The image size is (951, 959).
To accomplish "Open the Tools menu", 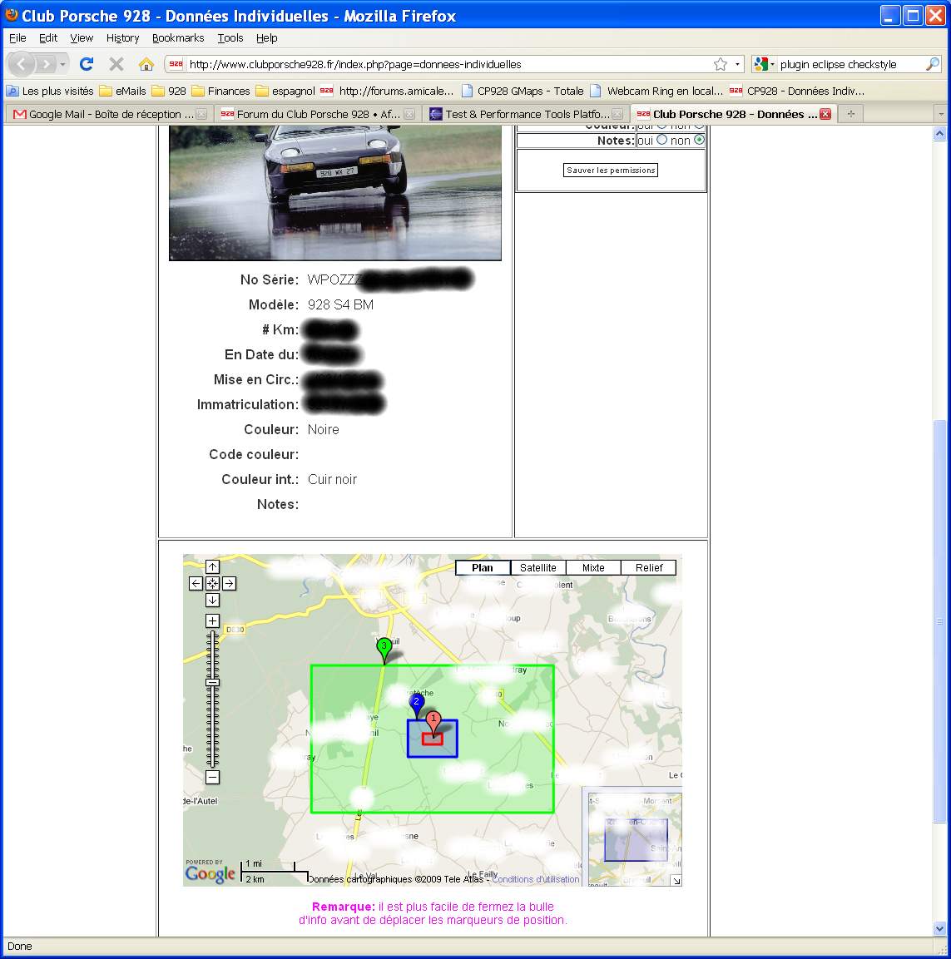I will [230, 38].
